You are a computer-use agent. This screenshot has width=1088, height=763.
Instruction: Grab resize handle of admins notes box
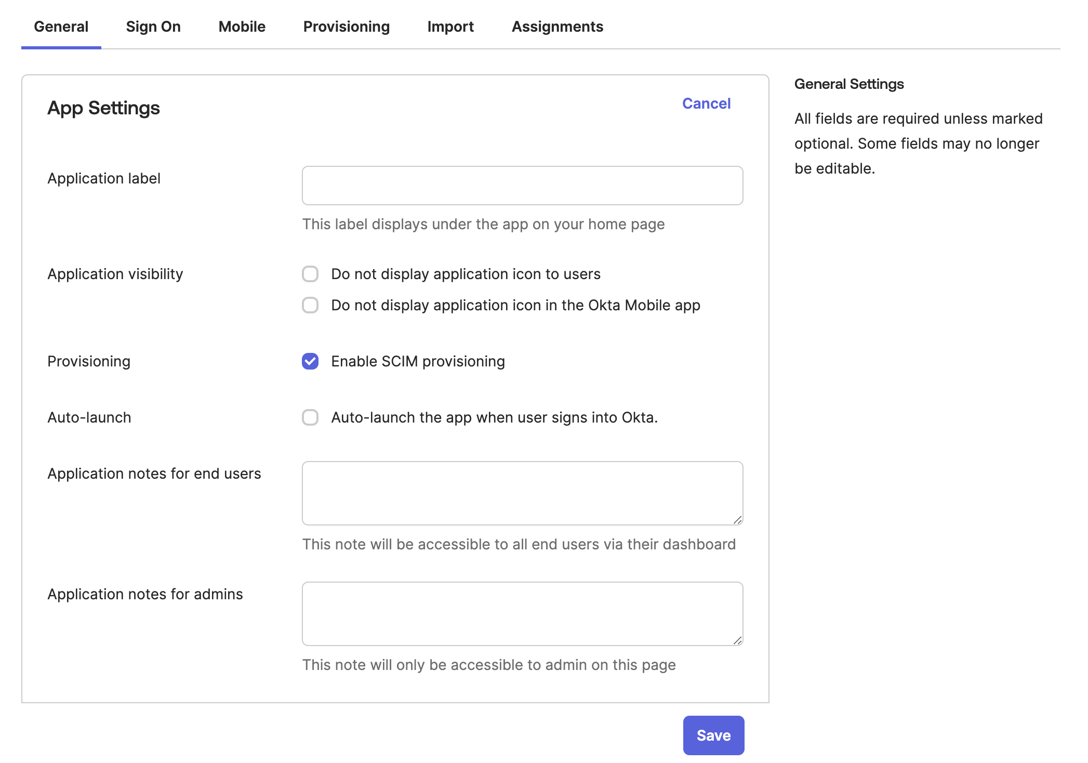[x=738, y=640]
